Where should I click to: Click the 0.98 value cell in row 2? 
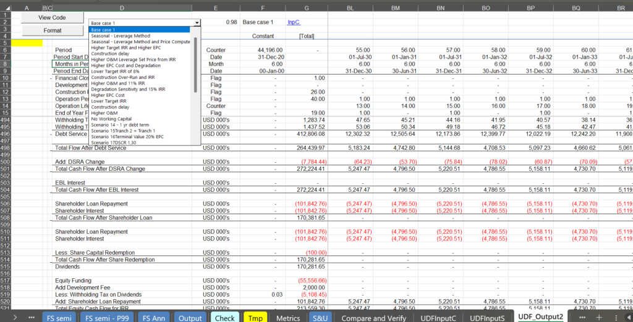(x=216, y=22)
